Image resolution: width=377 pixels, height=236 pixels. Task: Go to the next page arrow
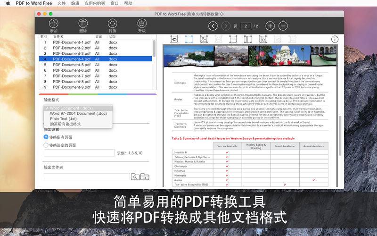226,26
